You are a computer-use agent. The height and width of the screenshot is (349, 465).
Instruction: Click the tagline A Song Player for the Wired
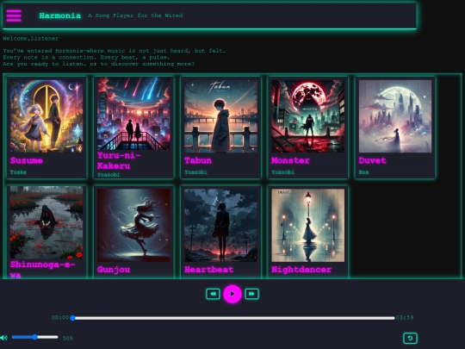coord(135,16)
